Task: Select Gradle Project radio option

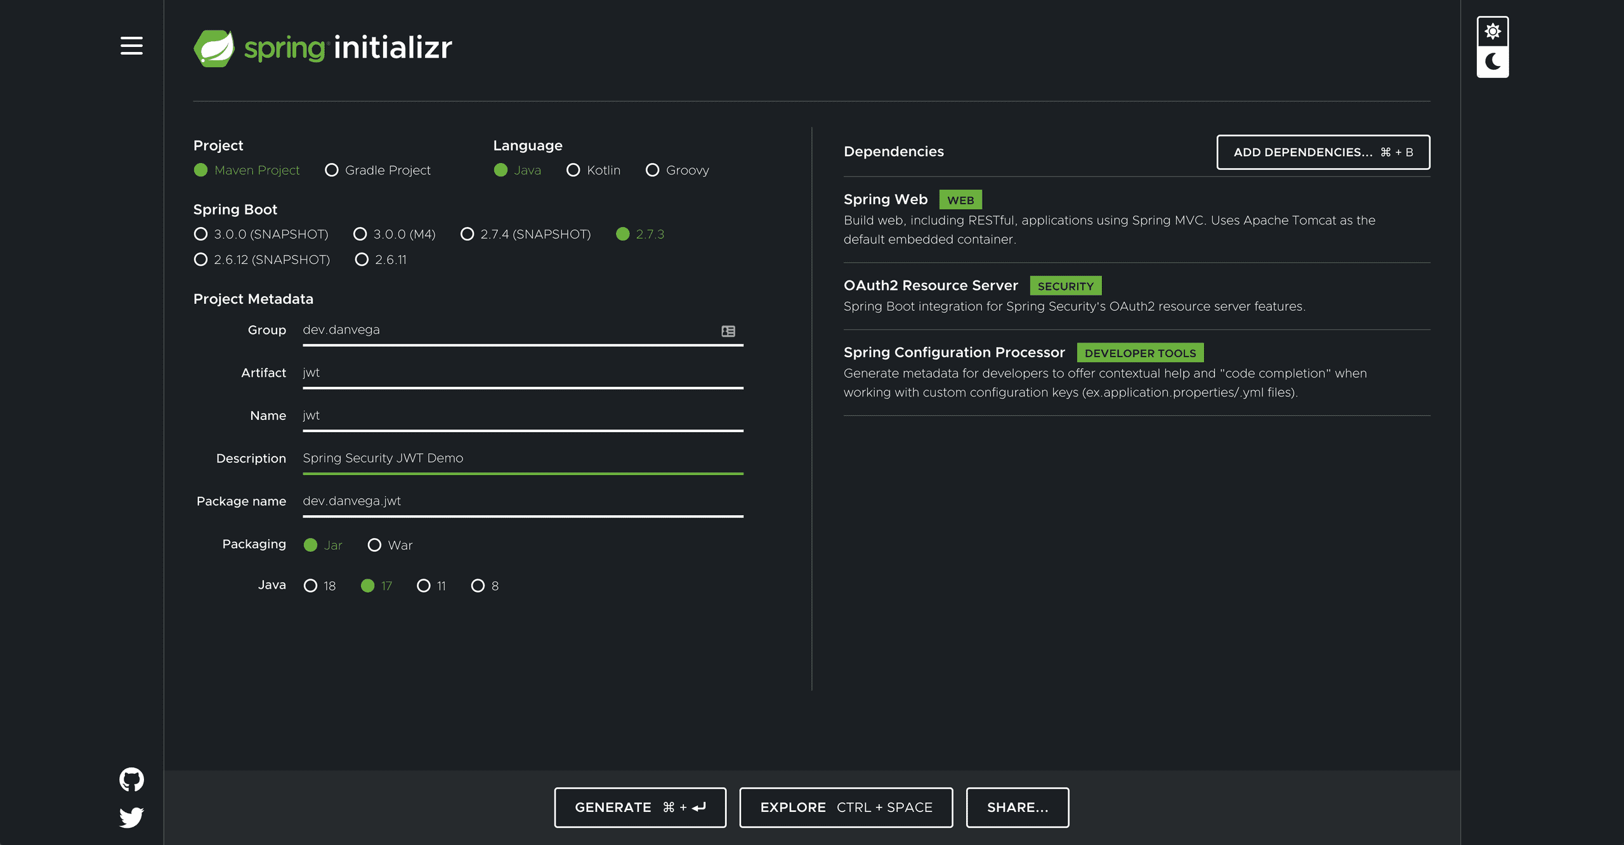Action: point(331,170)
